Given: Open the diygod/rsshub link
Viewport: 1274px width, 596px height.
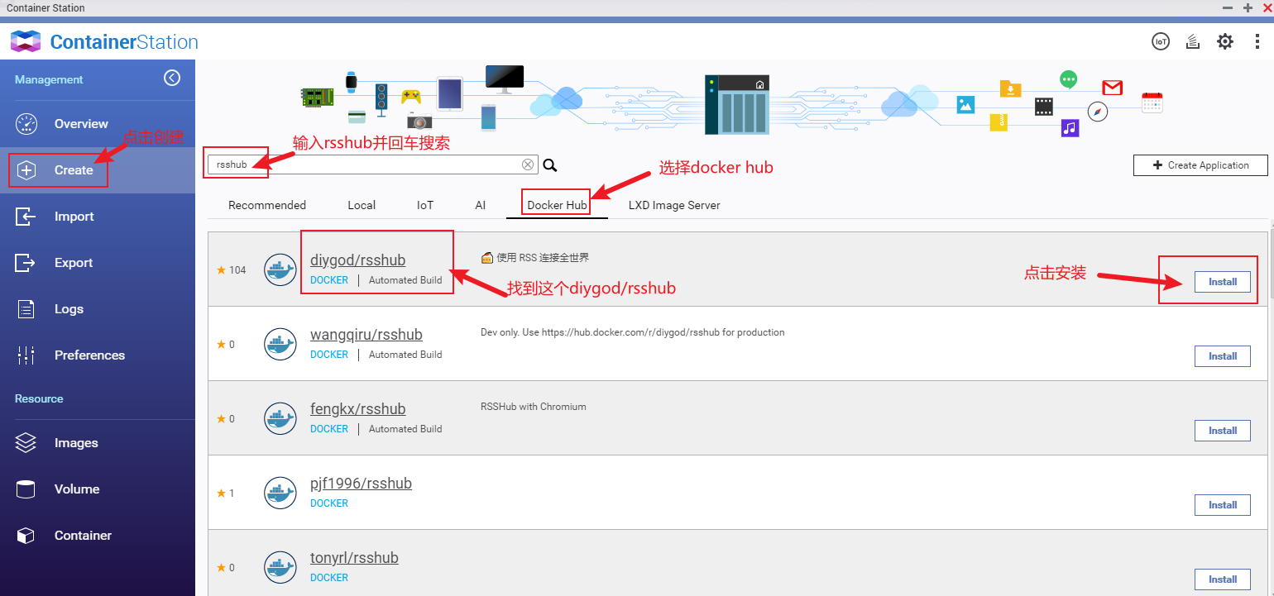Looking at the screenshot, I should [x=357, y=260].
